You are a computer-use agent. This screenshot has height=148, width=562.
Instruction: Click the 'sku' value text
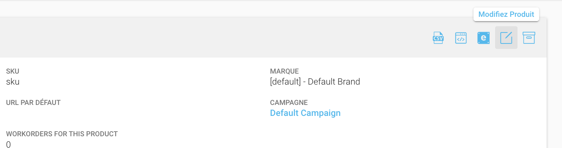click(13, 82)
